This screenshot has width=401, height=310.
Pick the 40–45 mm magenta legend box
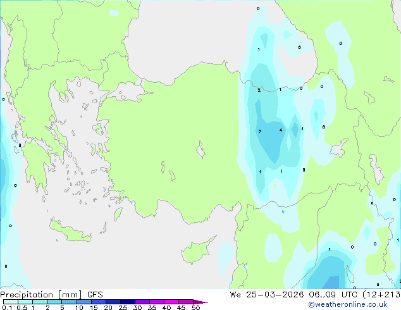point(171,302)
